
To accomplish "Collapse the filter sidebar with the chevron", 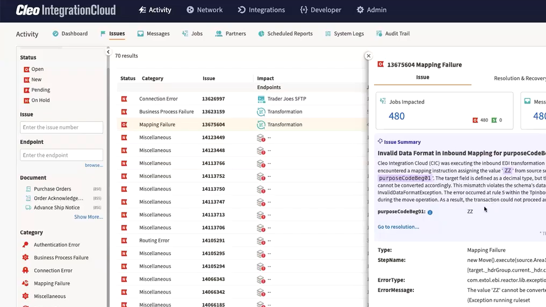I will pyautogui.click(x=108, y=52).
